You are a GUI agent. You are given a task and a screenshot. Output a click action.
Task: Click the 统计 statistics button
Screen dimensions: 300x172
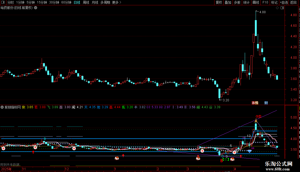coord(246,2)
